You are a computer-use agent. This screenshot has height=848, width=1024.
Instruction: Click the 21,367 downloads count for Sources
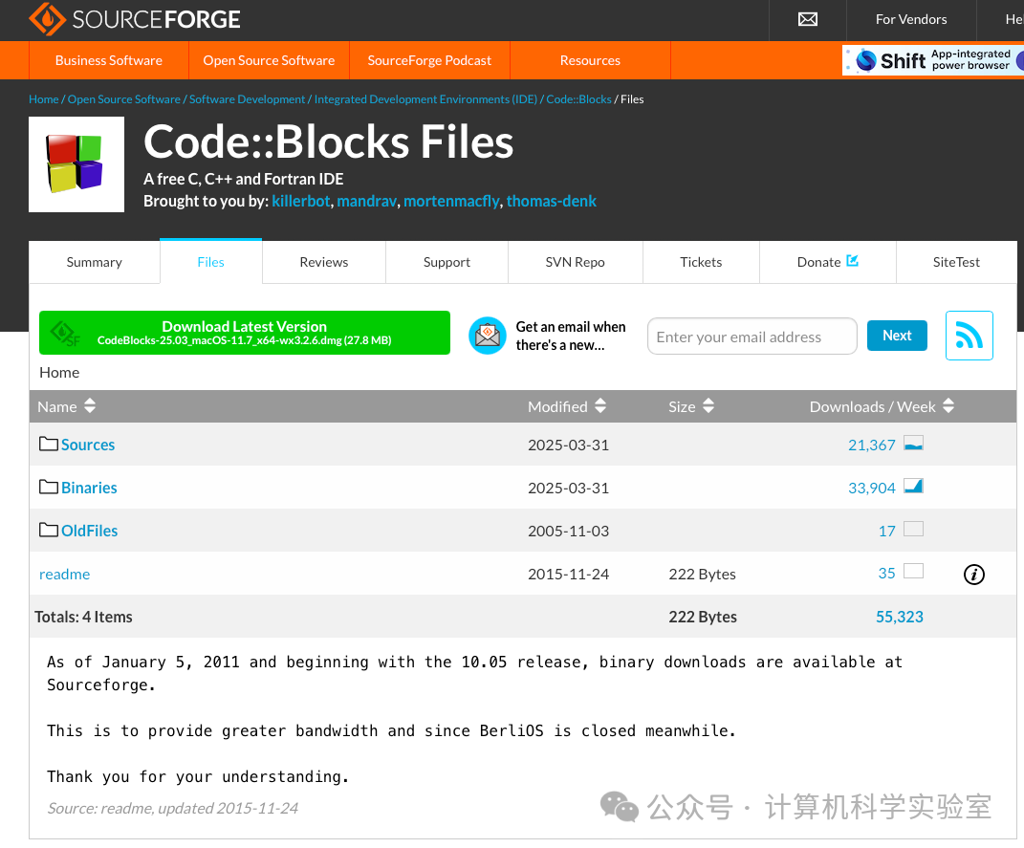pyautogui.click(x=871, y=445)
